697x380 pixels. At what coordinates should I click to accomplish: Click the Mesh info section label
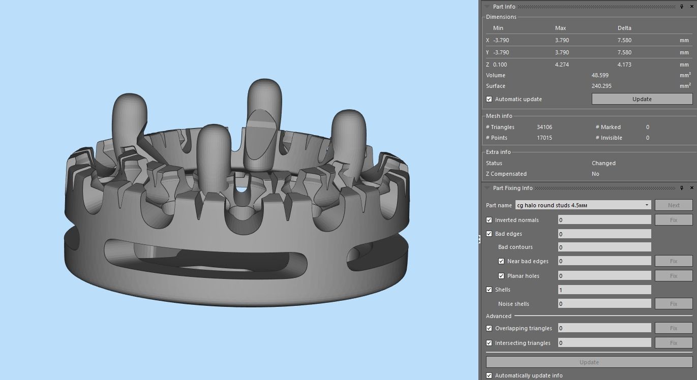click(x=499, y=116)
